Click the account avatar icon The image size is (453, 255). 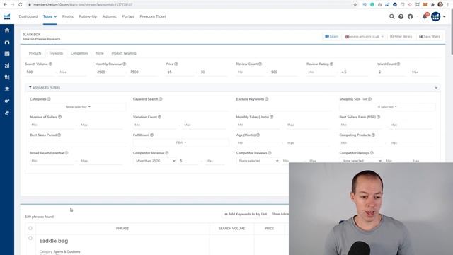click(436, 16)
